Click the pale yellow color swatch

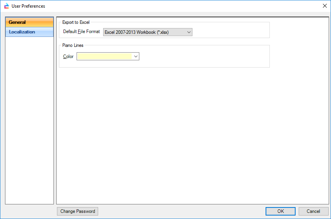click(104, 56)
